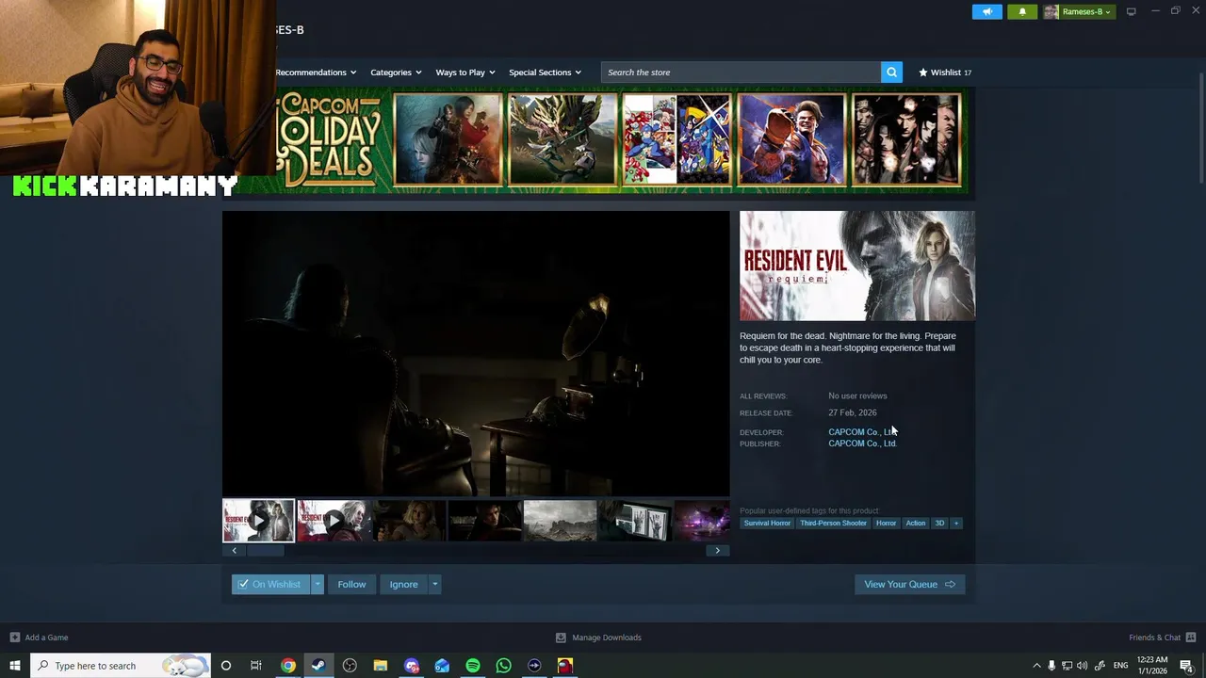Open dropdown arrow next to On Wishlist
Viewport: 1206px width, 678px height.
[x=318, y=584]
